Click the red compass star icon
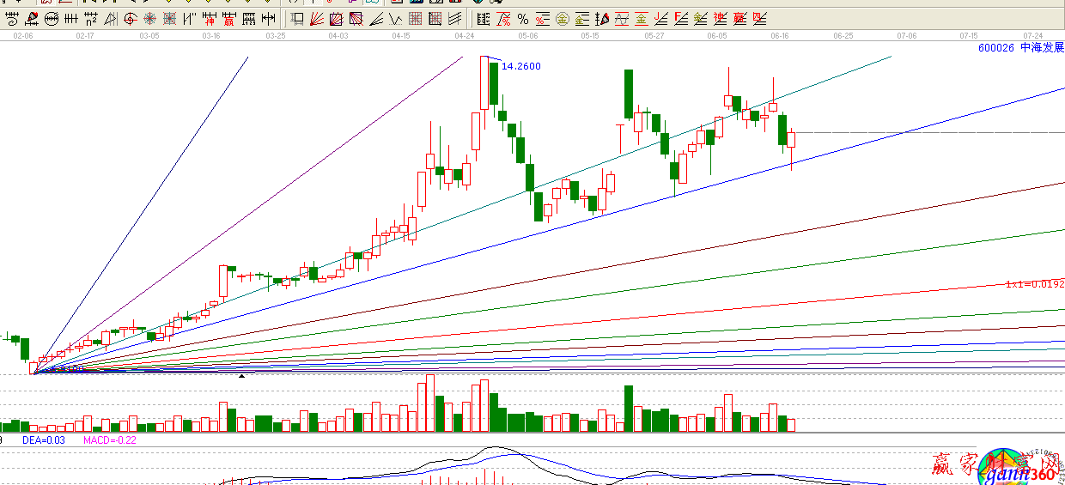Viewport: 1065px width, 485px height. pos(149,18)
